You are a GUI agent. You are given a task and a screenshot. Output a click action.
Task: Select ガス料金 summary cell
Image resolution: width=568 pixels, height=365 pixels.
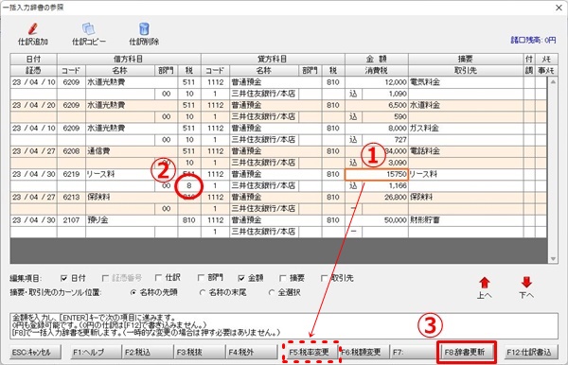pos(466,128)
